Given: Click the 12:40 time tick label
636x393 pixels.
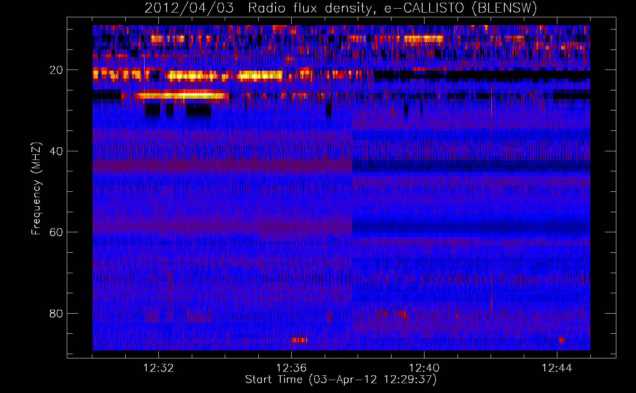Looking at the screenshot, I should tap(424, 368).
